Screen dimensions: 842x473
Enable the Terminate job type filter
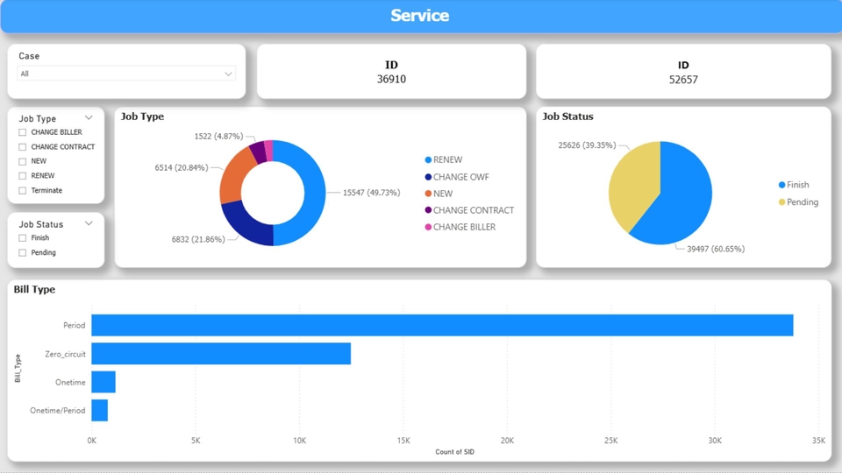click(23, 190)
